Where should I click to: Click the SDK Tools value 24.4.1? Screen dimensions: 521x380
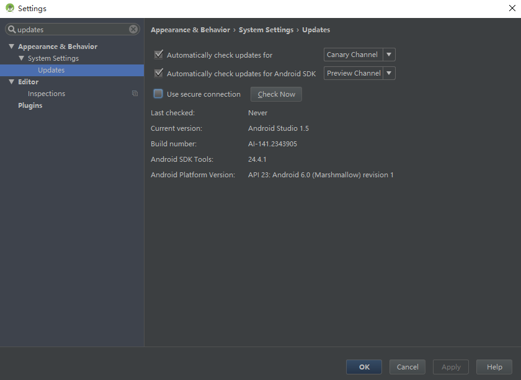pyautogui.click(x=257, y=159)
